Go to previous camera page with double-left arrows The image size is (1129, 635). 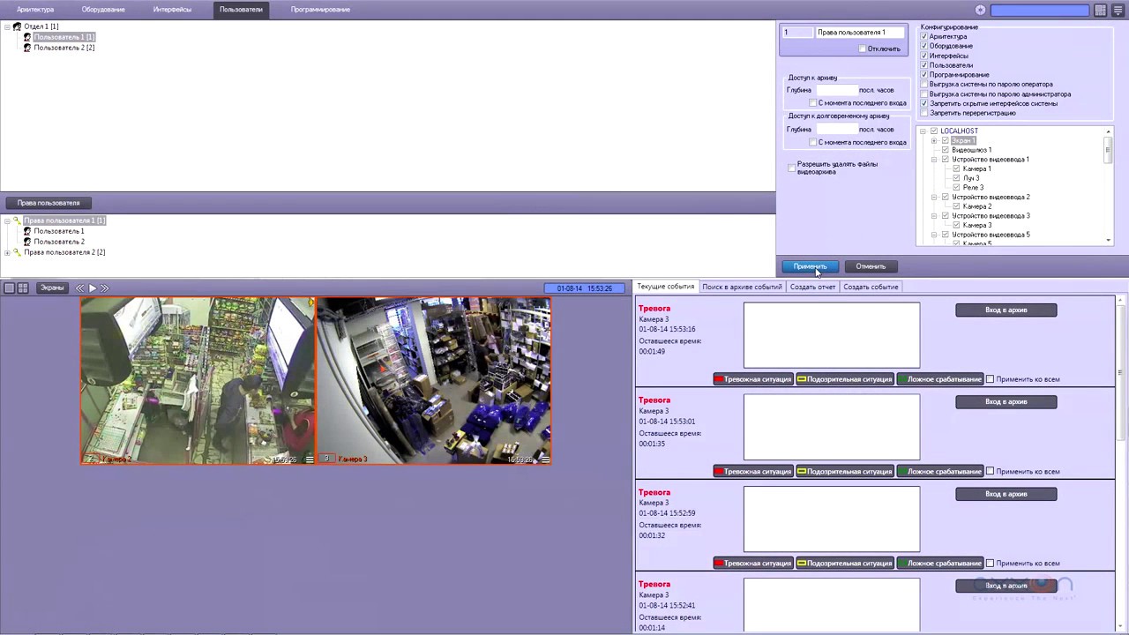79,288
